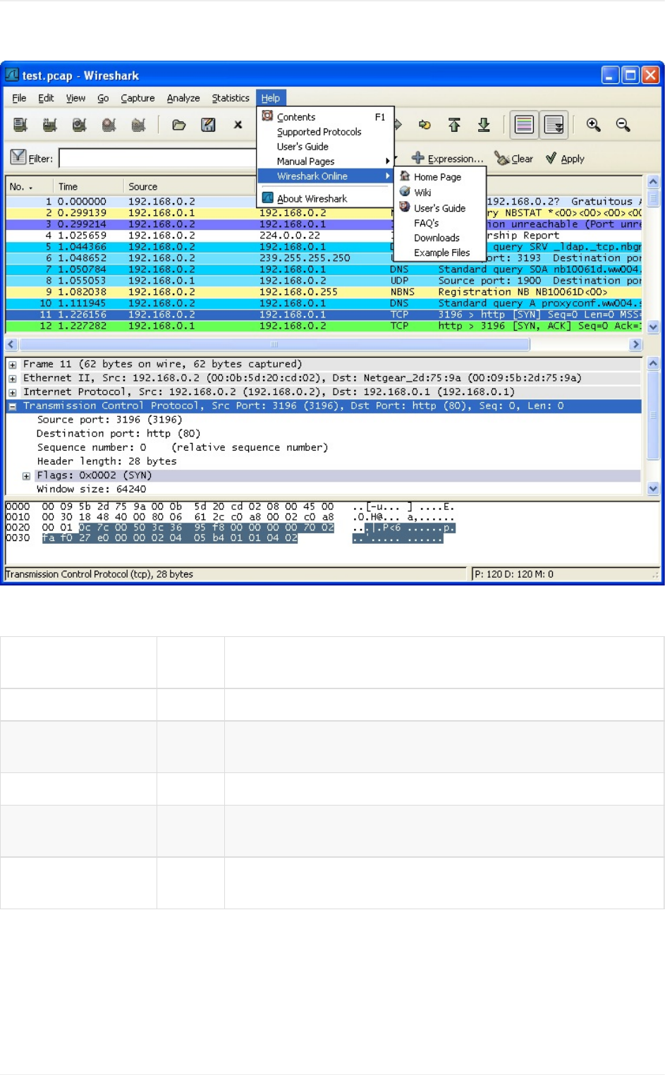The width and height of the screenshot is (665, 1075).
Task: Restart the running capture from the toolbar
Action: point(138,125)
